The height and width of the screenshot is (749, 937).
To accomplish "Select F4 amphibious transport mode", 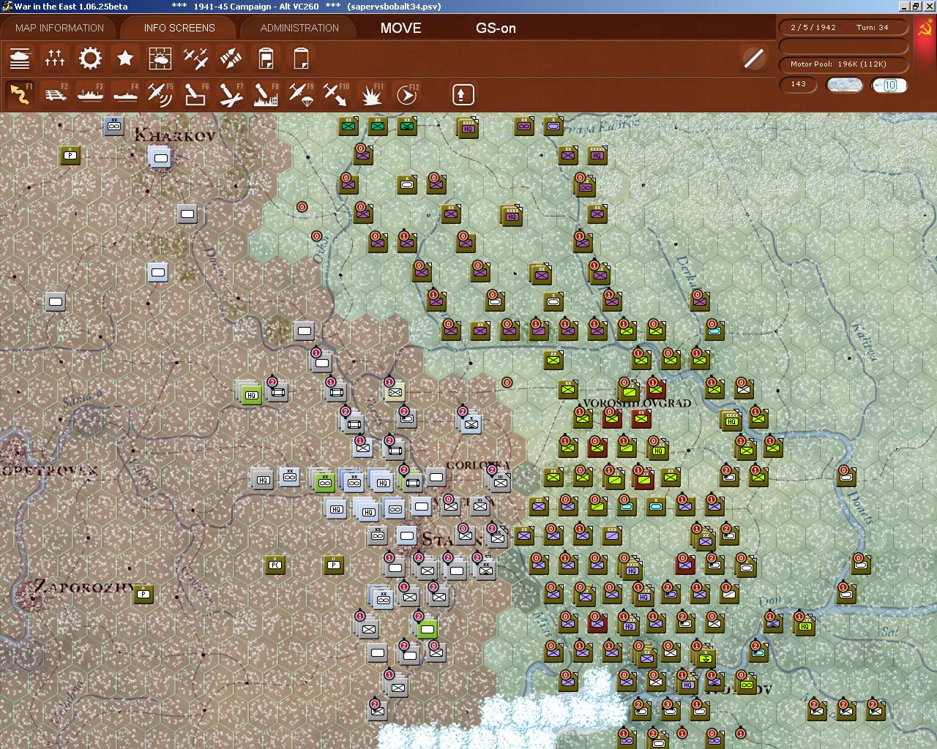I will point(125,94).
